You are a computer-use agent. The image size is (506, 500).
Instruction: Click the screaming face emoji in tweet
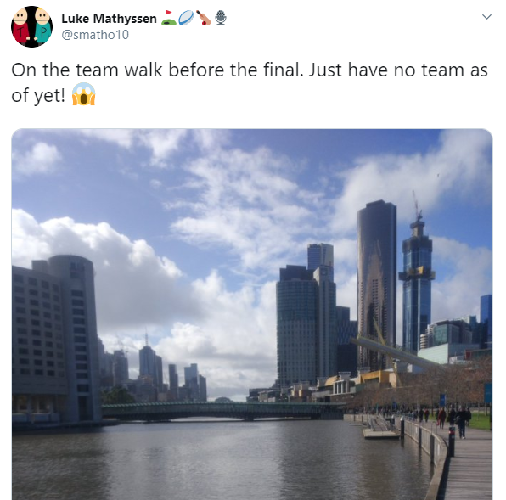pyautogui.click(x=83, y=94)
